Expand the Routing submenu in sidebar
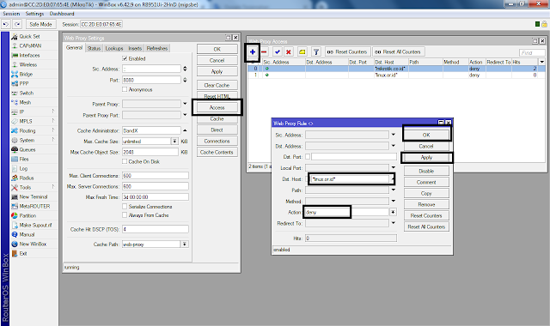This screenshot has height=326, width=550. [53, 130]
